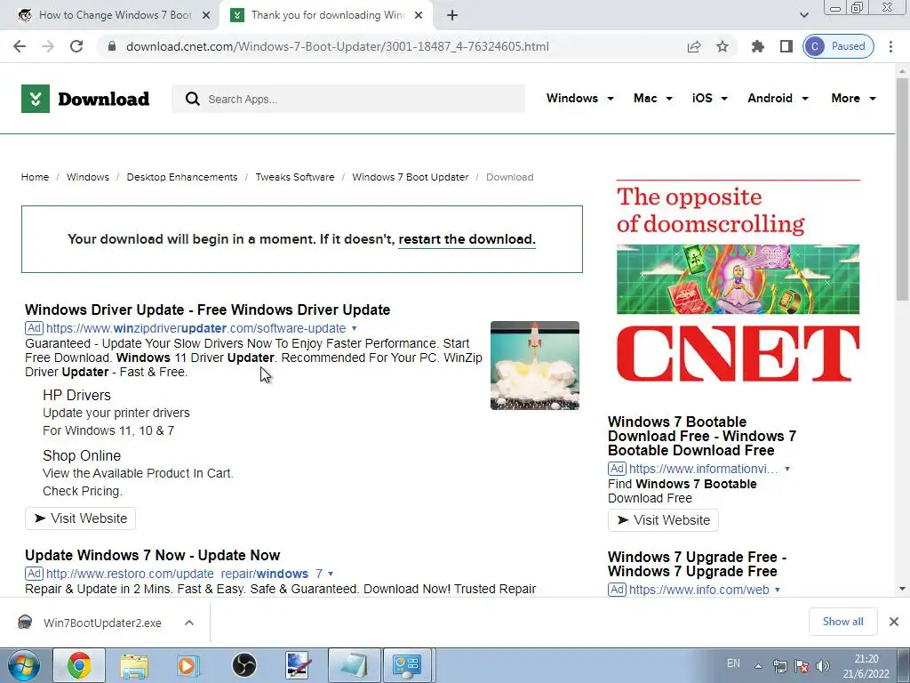This screenshot has width=910, height=683.
Task: Click Visit Website under Windows 7 Bootable
Action: 663,519
